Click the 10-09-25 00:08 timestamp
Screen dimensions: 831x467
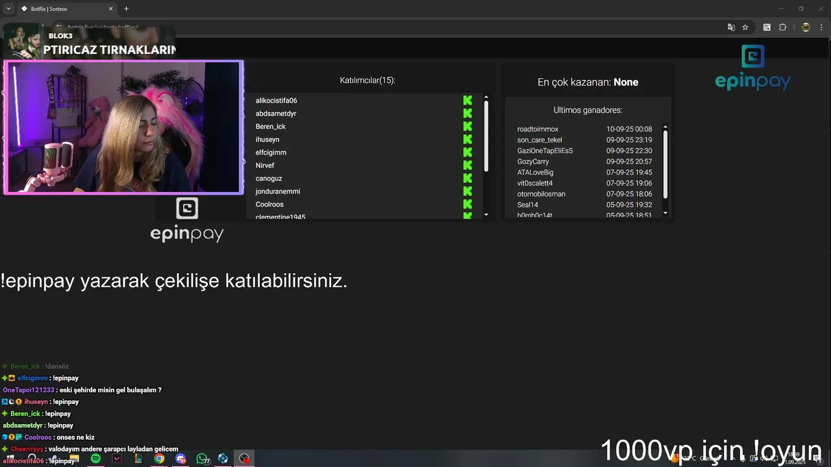click(629, 129)
